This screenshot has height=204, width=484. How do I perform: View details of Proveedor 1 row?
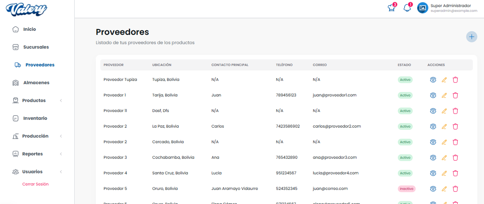coord(433,95)
